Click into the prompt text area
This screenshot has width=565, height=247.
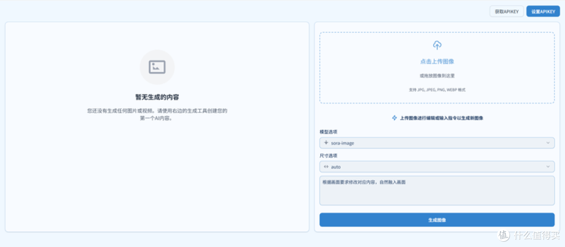click(x=437, y=191)
